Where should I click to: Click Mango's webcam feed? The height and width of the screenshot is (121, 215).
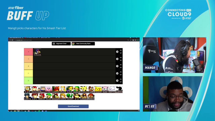point(174,55)
